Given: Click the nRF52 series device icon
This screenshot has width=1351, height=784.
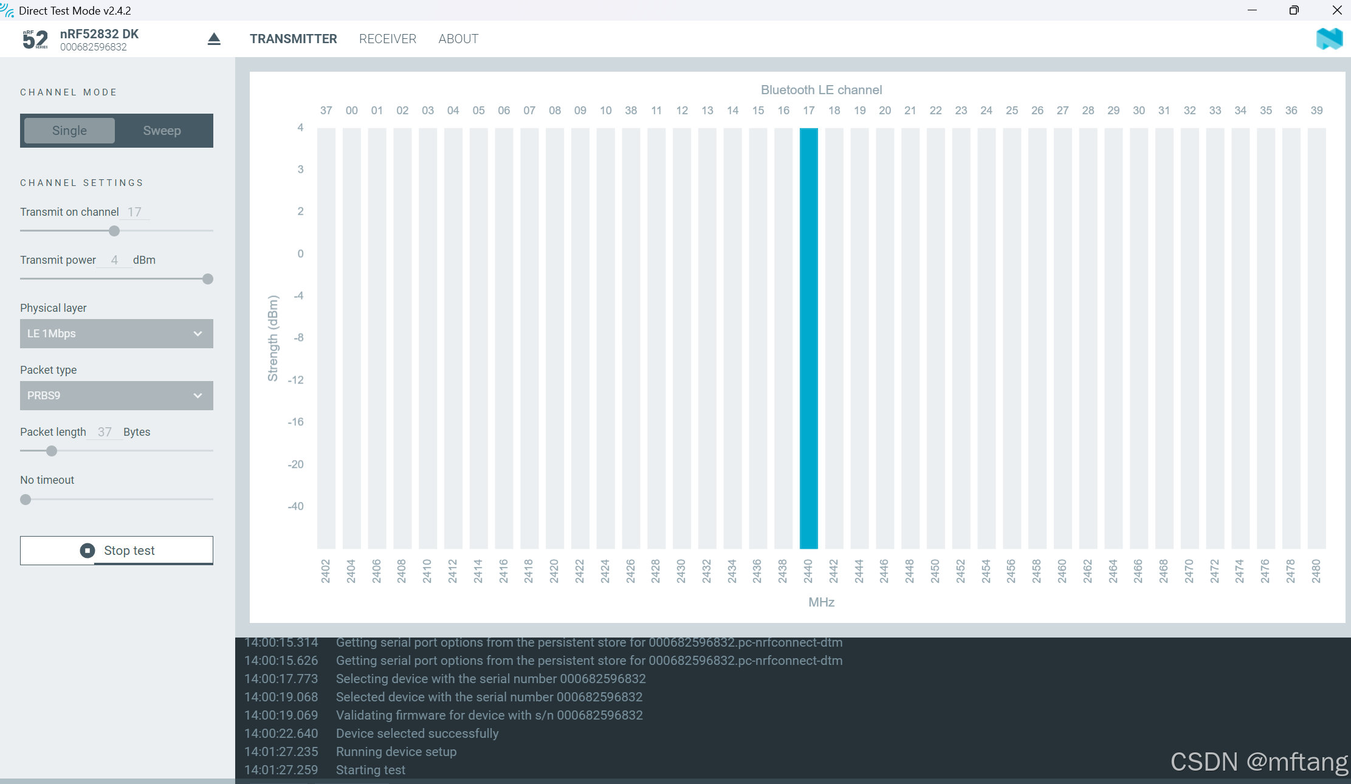Looking at the screenshot, I should pyautogui.click(x=35, y=40).
